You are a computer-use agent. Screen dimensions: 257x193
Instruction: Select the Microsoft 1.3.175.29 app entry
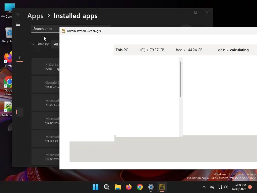point(45,139)
